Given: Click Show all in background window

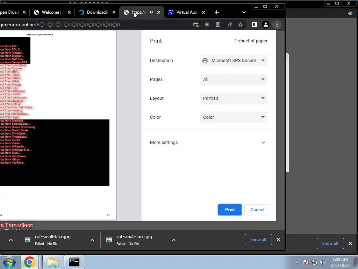Looking at the screenshot, I should pos(330,243).
